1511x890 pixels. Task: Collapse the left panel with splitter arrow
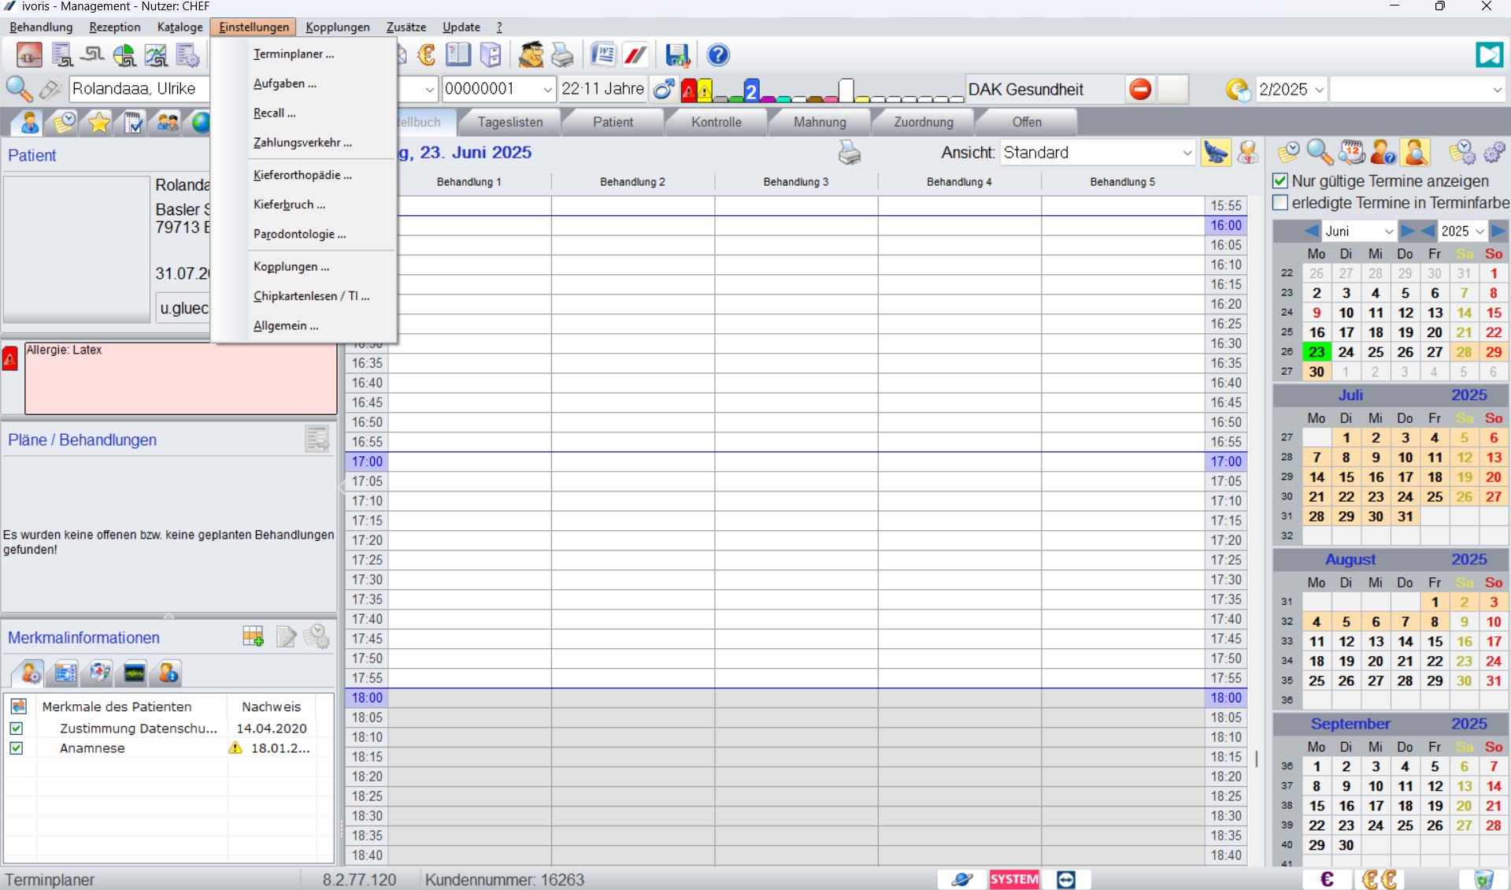coord(342,487)
